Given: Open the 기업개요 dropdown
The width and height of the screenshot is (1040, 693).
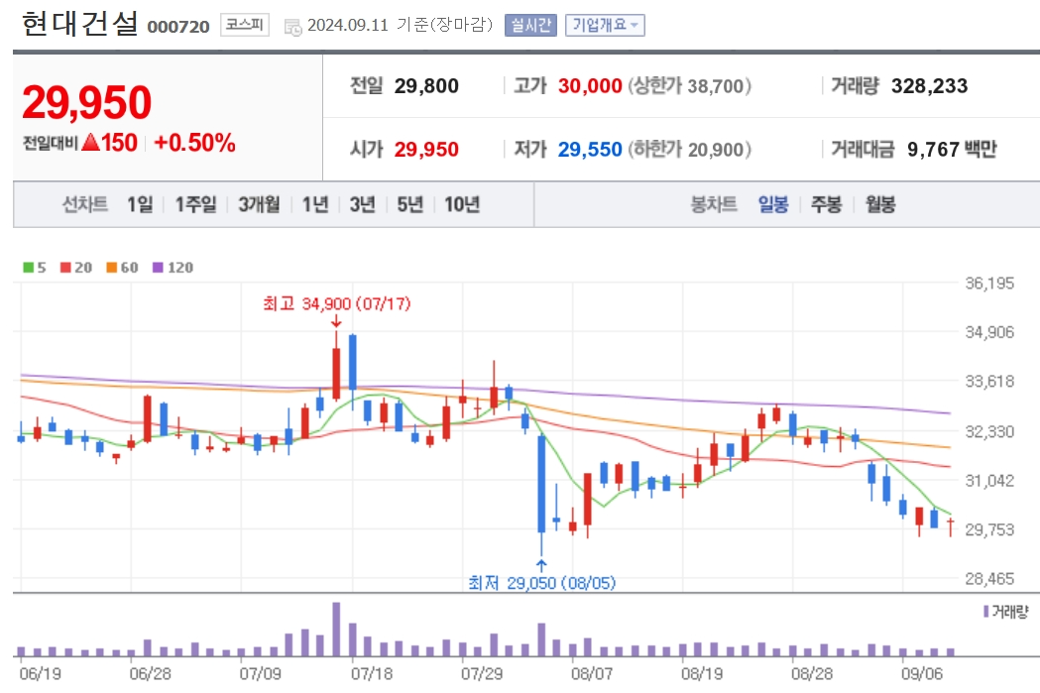Looking at the screenshot, I should [x=605, y=25].
